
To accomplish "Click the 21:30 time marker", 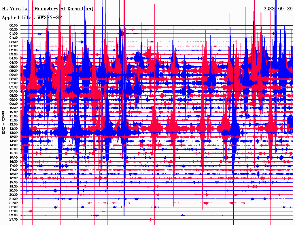I will pyautogui.click(x=14, y=203).
